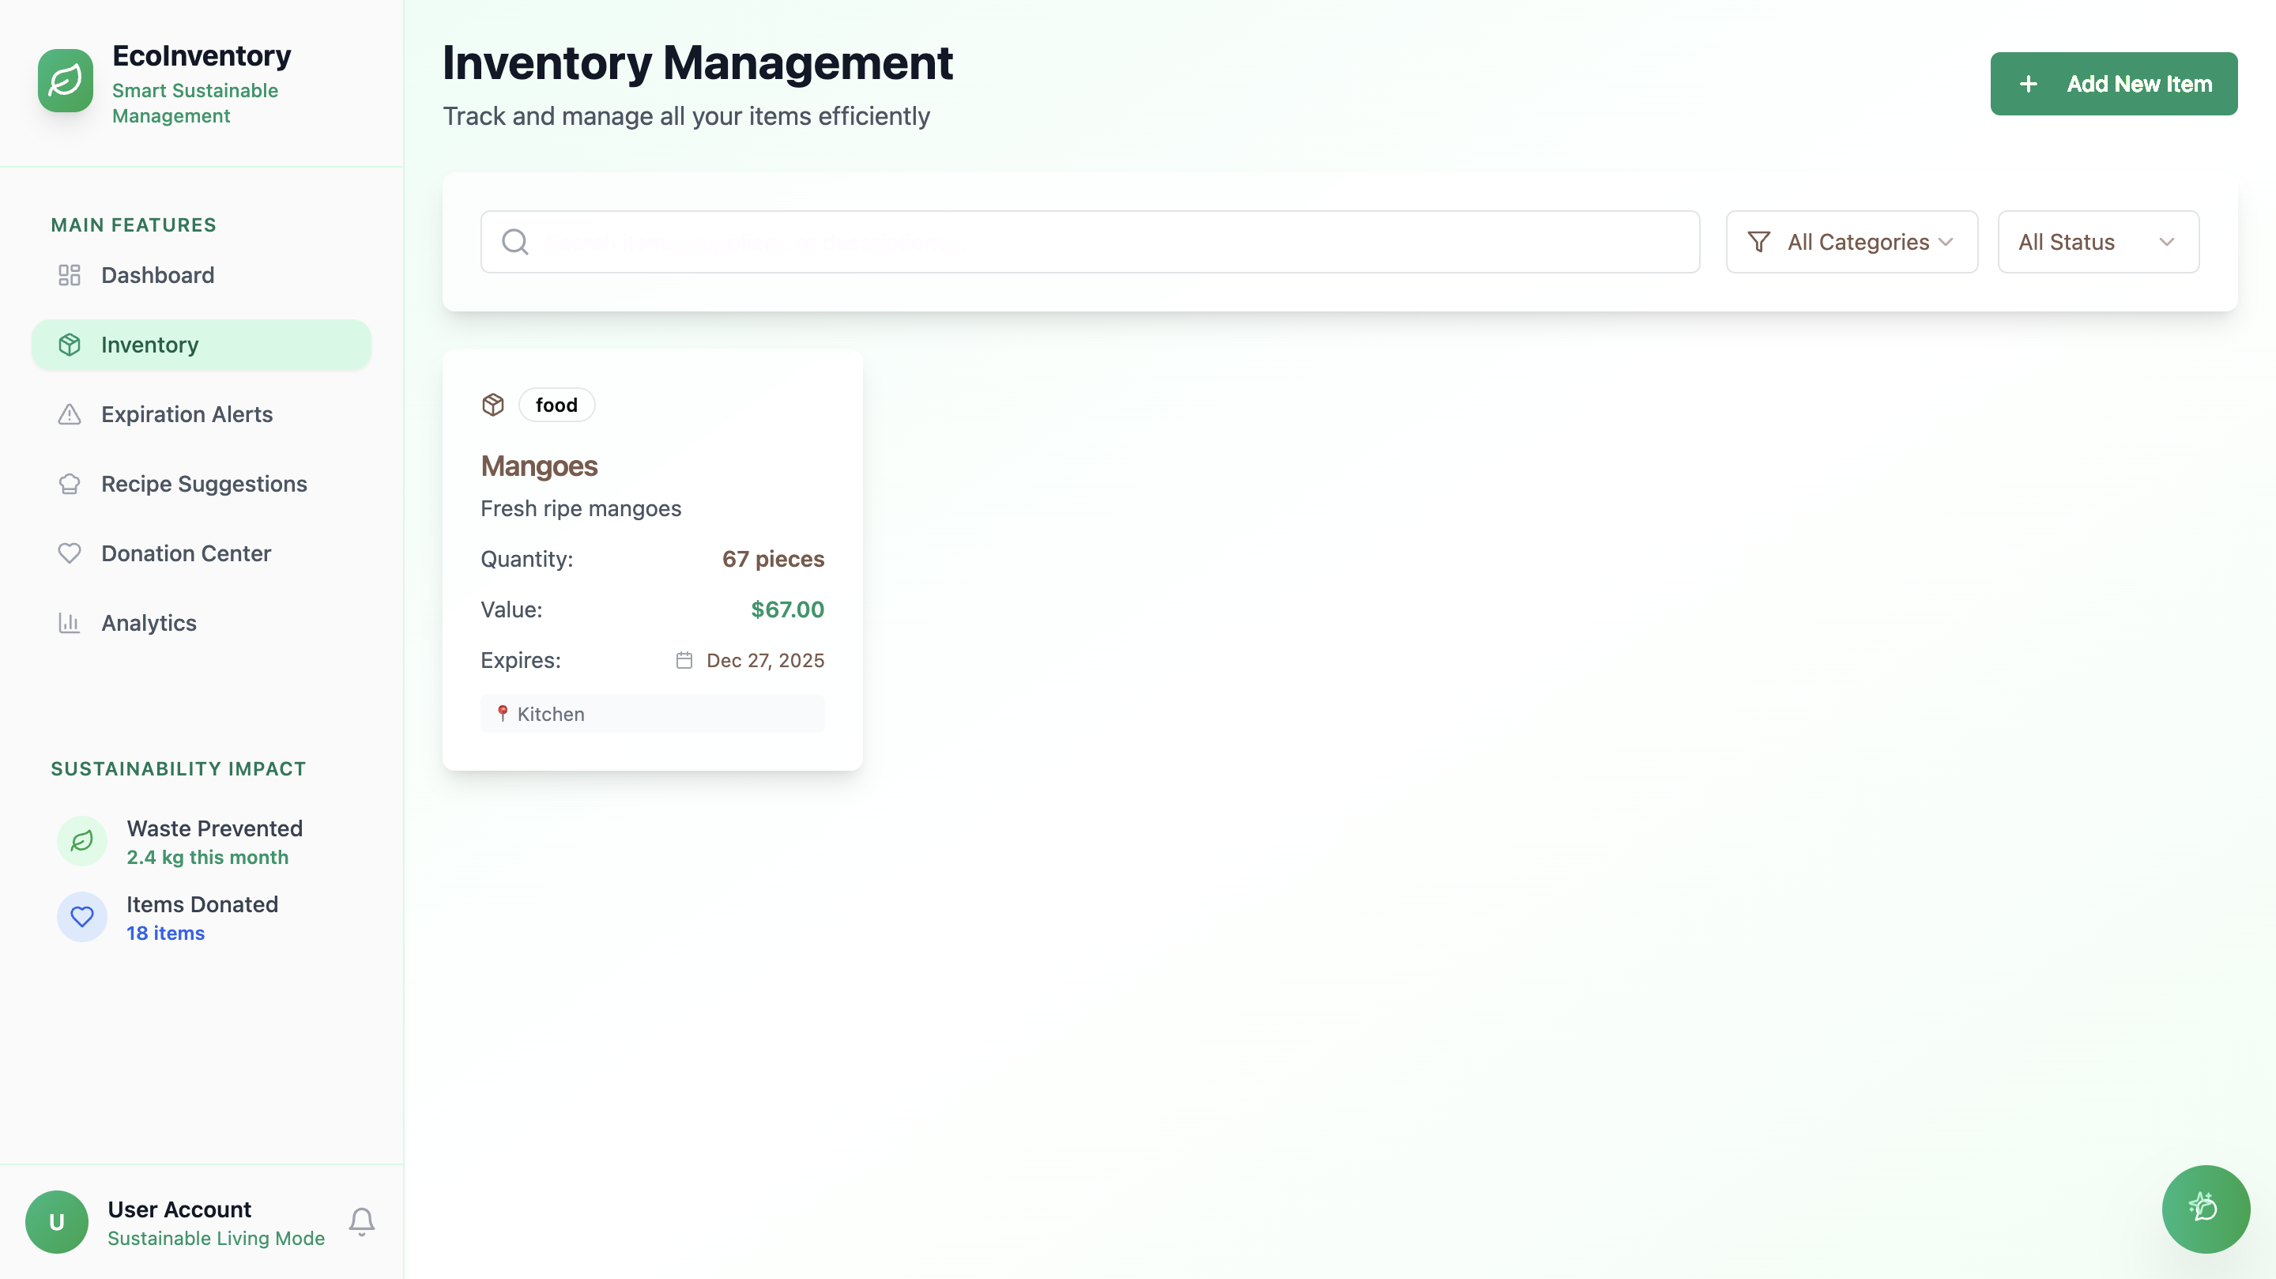Switch to Analytics view
Image resolution: width=2276 pixels, height=1279 pixels.
[149, 623]
